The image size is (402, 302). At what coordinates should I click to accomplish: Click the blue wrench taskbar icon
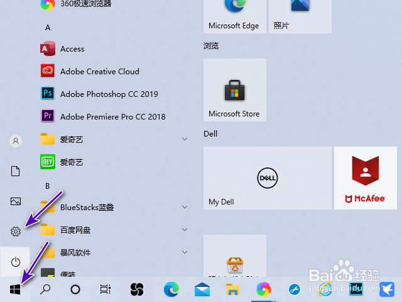click(x=295, y=289)
